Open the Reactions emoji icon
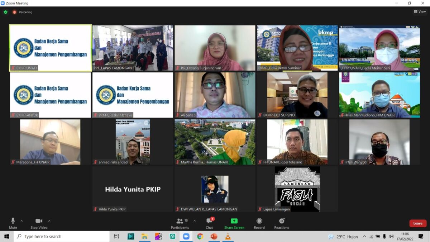This screenshot has height=242, width=430. pyautogui.click(x=282, y=221)
